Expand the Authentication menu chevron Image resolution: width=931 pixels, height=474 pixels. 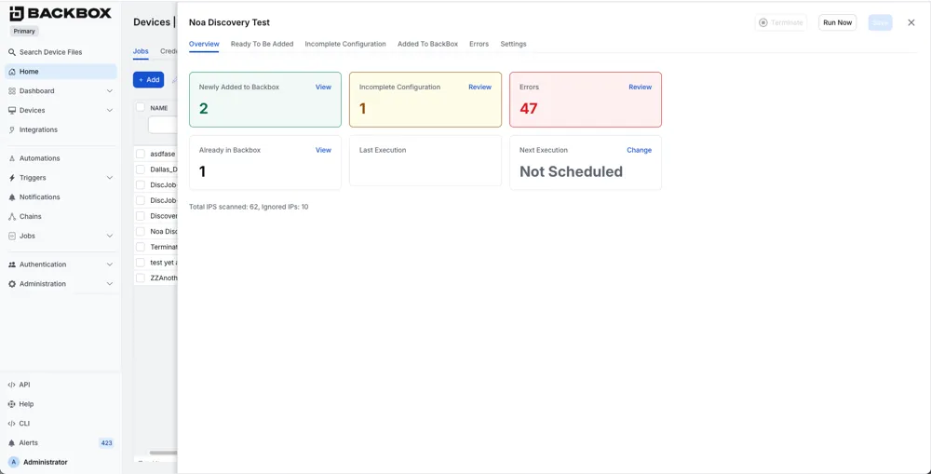pos(109,264)
